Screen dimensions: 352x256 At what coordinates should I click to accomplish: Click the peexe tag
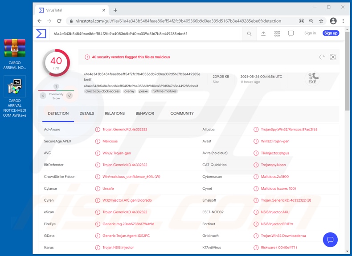(x=143, y=91)
